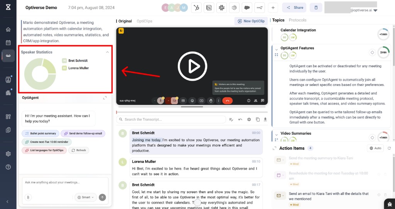Click the Microsoft Teams integration icon
The image size is (395, 209).
(234, 8)
